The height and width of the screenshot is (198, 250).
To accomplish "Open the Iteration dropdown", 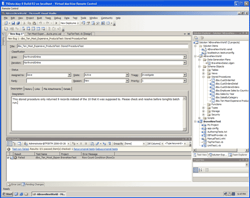I will pos(185,63).
